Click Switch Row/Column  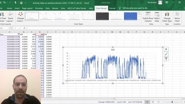(x=148, y=17)
